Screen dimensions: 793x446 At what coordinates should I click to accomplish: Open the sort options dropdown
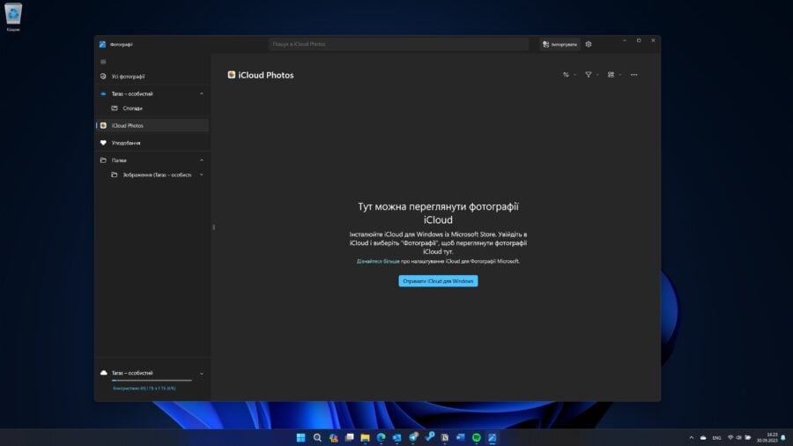(x=569, y=75)
